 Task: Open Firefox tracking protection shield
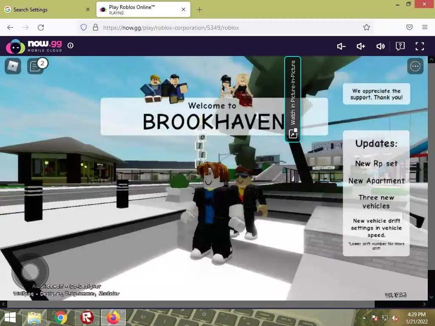84,28
